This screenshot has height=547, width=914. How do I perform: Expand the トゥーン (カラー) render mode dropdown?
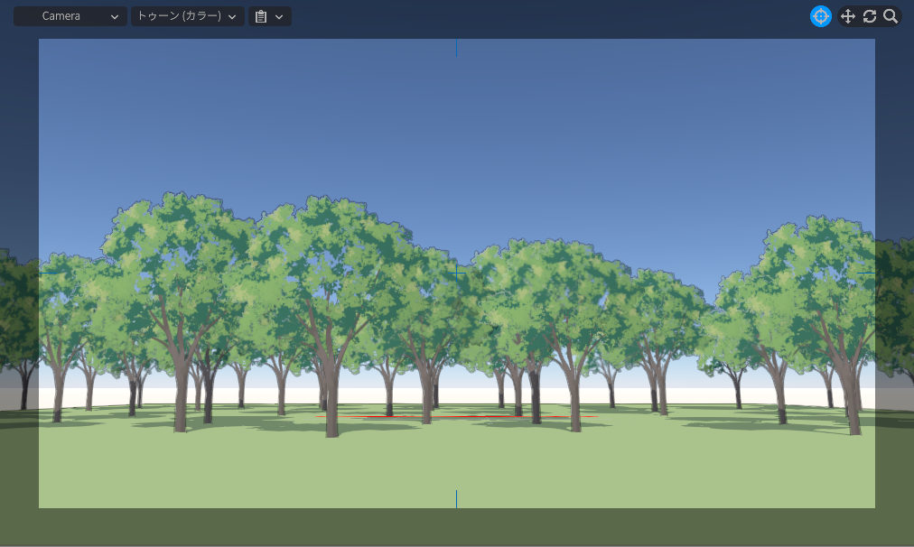coord(187,16)
